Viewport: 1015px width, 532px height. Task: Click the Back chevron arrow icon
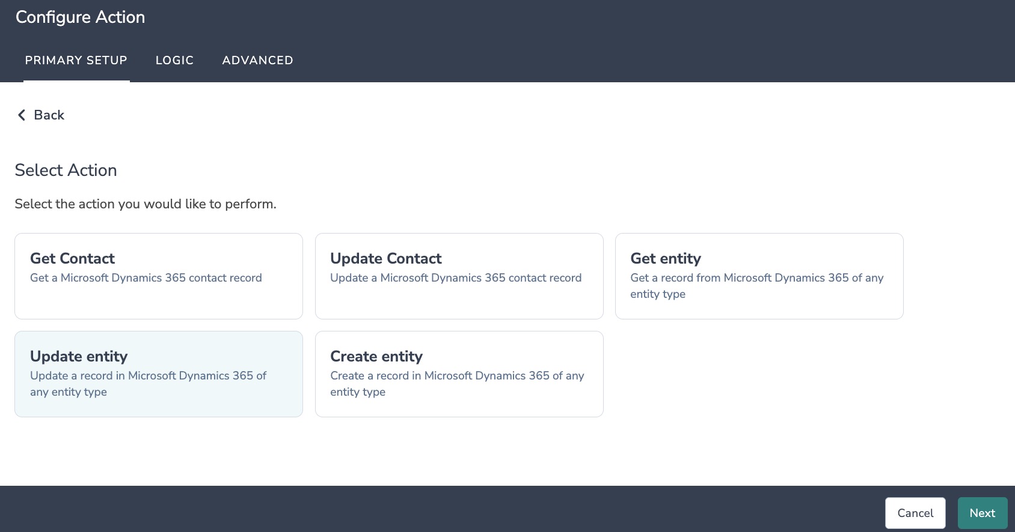point(22,115)
